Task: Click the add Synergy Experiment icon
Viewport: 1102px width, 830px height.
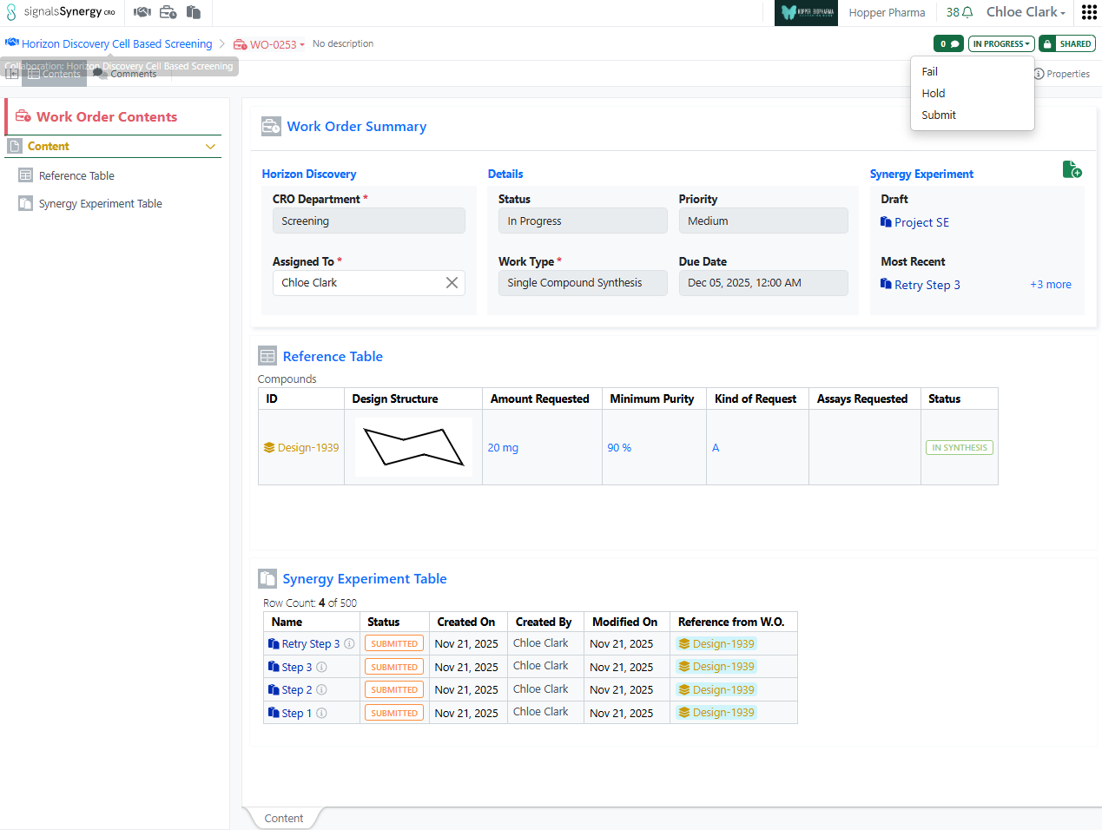Action: 1072,169
